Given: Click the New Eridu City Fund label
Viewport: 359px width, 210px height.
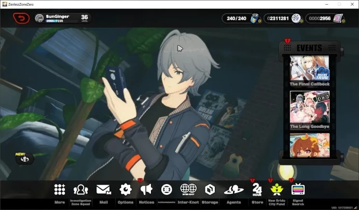Looking at the screenshot, I should click(x=277, y=202).
